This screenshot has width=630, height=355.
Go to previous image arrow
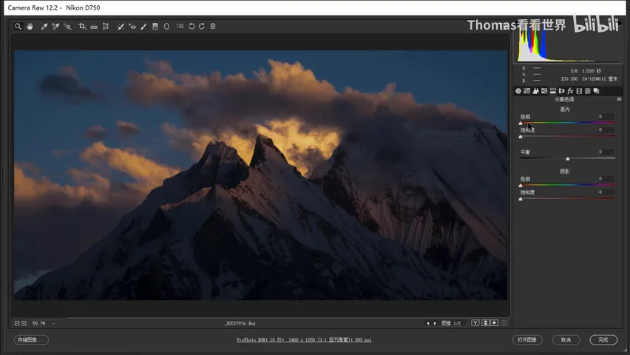(428, 323)
